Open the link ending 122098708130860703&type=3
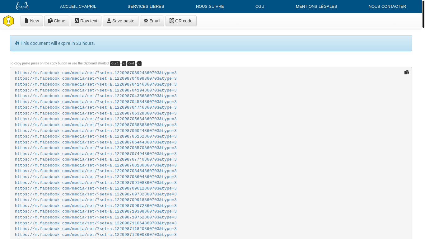The width and height of the screenshot is (425, 239). coord(96,165)
